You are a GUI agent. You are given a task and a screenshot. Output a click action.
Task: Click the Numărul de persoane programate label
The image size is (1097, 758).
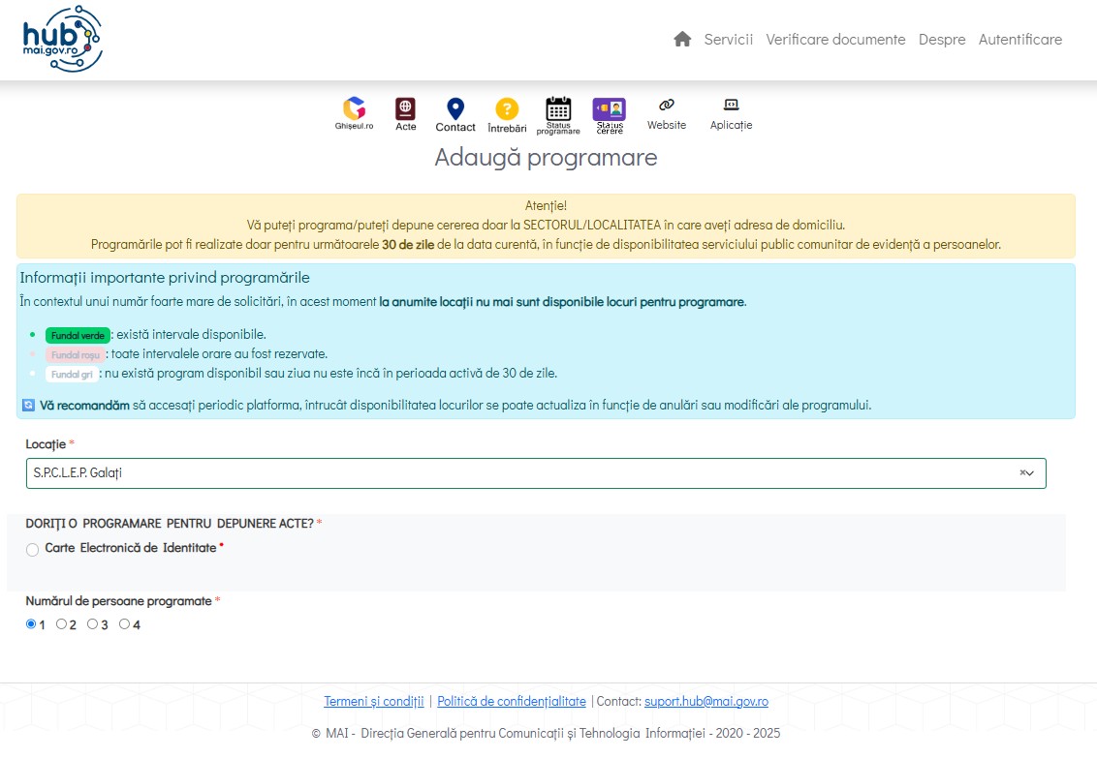(119, 601)
